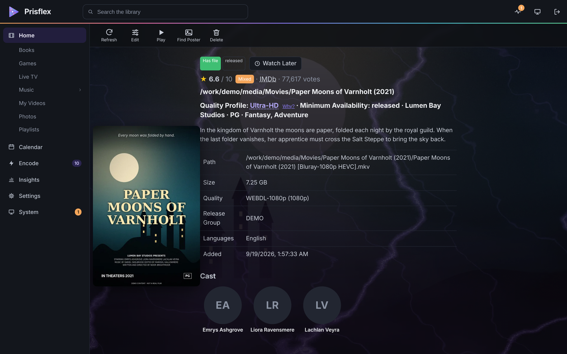This screenshot has width=567, height=354.
Task: Click the monitor icon in header
Action: [537, 12]
